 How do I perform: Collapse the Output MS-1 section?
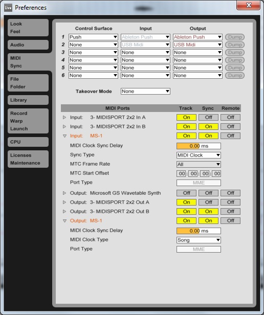[x=64, y=221]
